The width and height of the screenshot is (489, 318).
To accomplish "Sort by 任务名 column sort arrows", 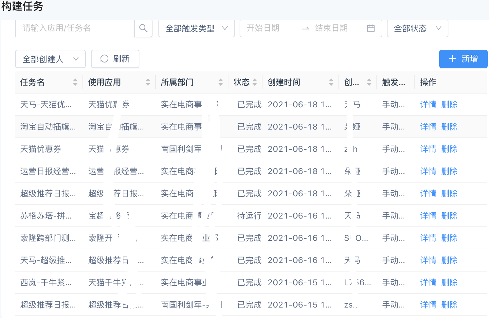I will point(75,82).
